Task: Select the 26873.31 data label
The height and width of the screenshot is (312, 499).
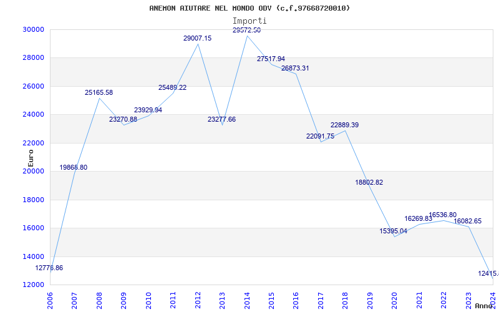Action: tap(295, 68)
